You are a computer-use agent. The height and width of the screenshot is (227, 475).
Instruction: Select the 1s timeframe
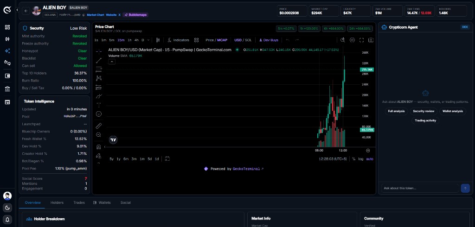click(x=96, y=40)
